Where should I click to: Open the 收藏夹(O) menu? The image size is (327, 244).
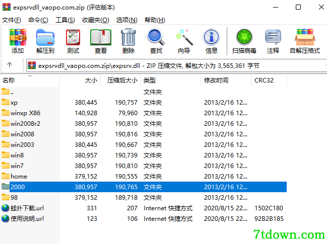click(x=96, y=20)
